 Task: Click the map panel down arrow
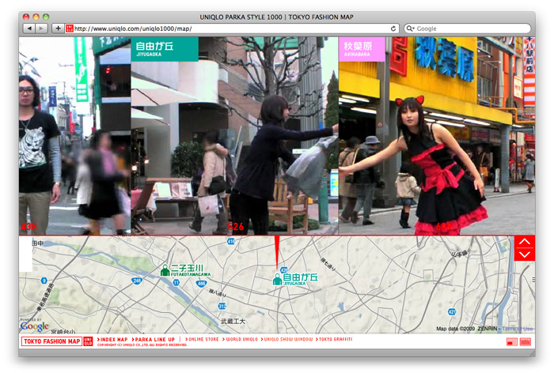pyautogui.click(x=524, y=254)
